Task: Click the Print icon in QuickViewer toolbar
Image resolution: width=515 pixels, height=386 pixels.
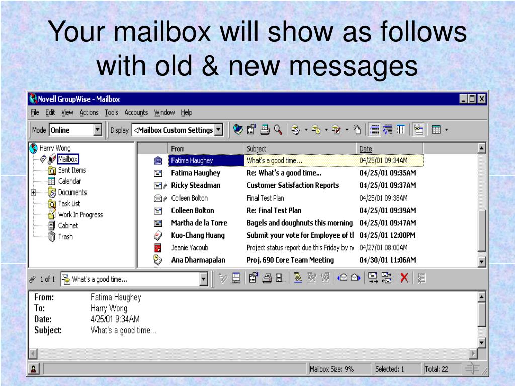Action: coord(267,278)
